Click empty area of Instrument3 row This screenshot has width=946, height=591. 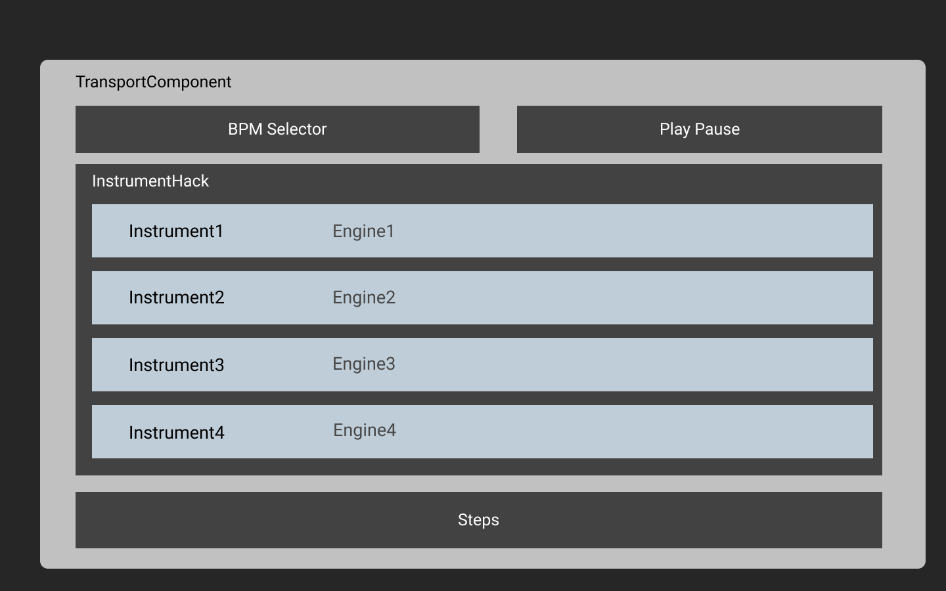coord(624,364)
